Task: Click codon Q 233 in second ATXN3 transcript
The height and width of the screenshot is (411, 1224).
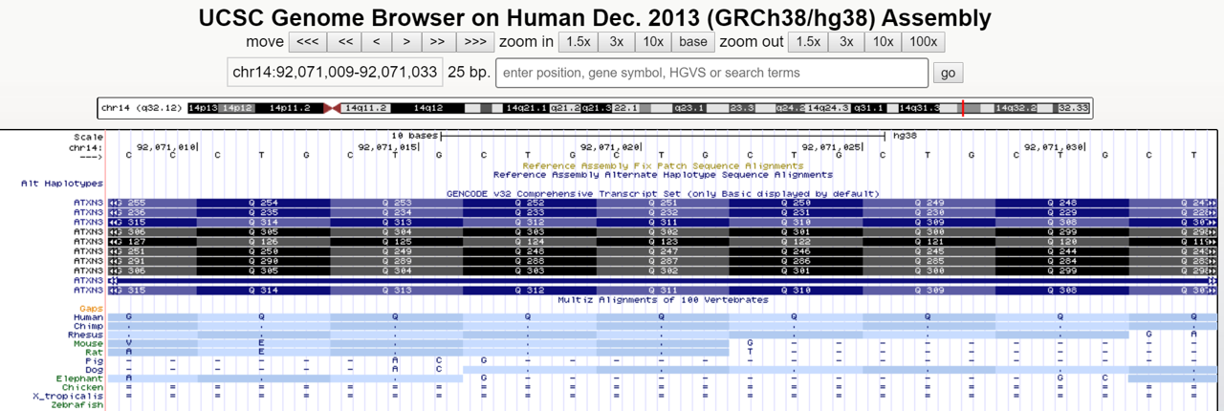Action: [x=530, y=212]
